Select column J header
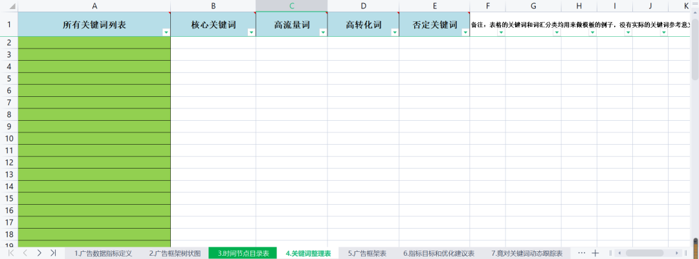 pyautogui.click(x=650, y=6)
